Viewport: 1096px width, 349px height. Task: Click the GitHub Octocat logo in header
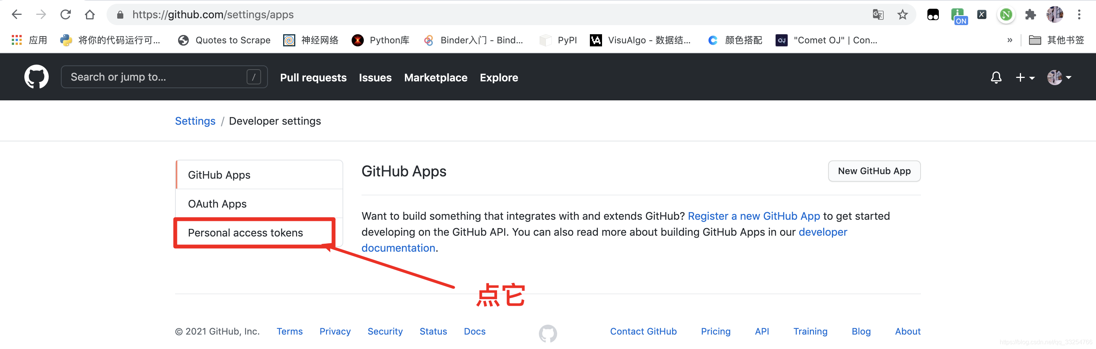[x=37, y=77]
